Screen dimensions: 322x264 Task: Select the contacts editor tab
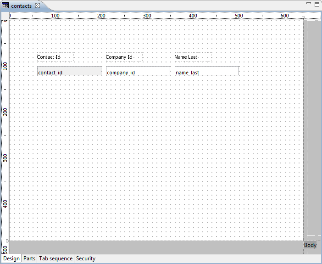coord(22,6)
